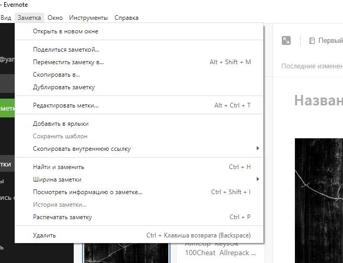Close the open Заметка menu
This screenshot has width=343, height=263.
tap(29, 18)
